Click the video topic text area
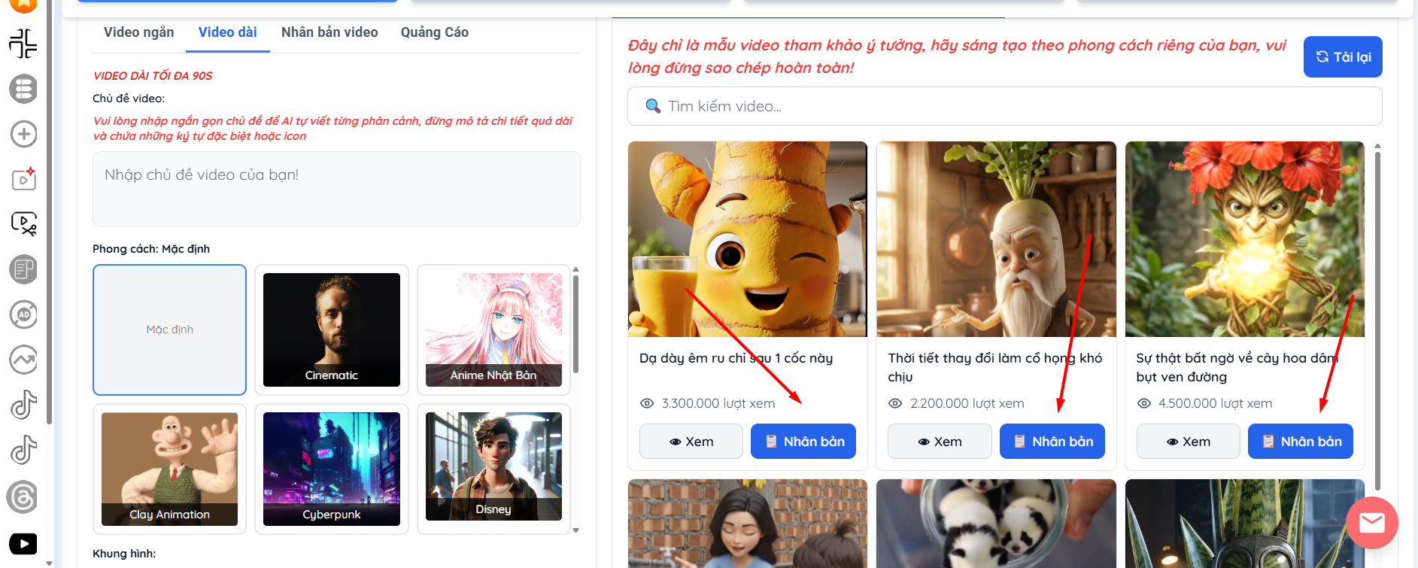1418x568 pixels. point(336,189)
